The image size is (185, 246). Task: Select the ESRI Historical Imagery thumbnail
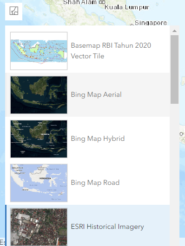39,227
